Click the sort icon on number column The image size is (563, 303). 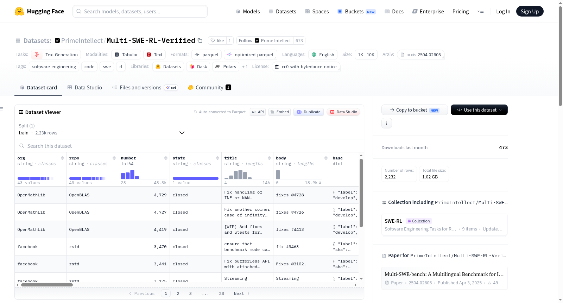[x=166, y=158]
